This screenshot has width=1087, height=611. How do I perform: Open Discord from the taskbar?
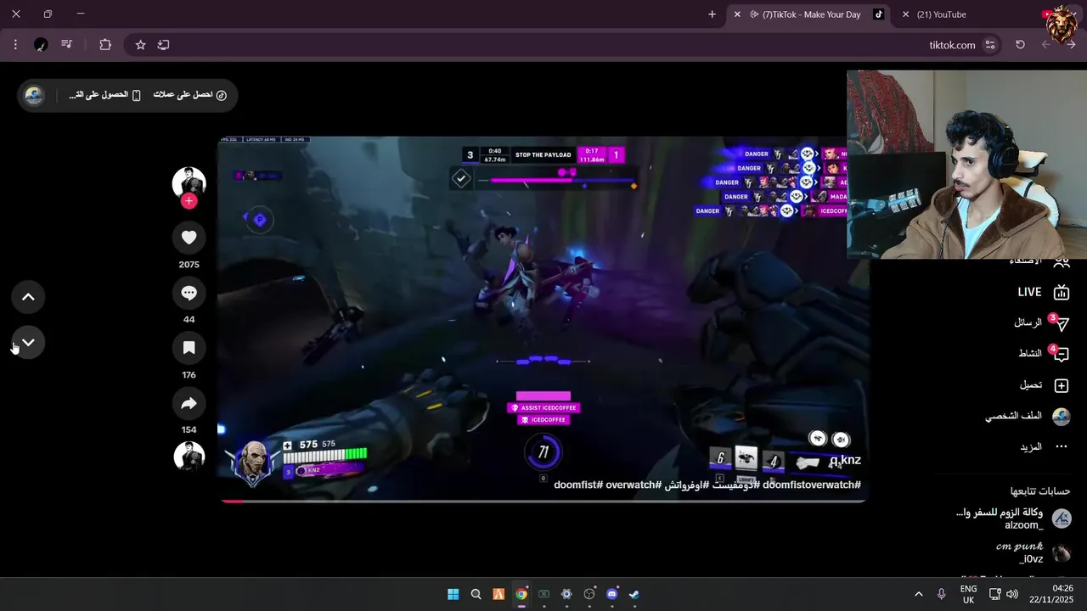(612, 594)
